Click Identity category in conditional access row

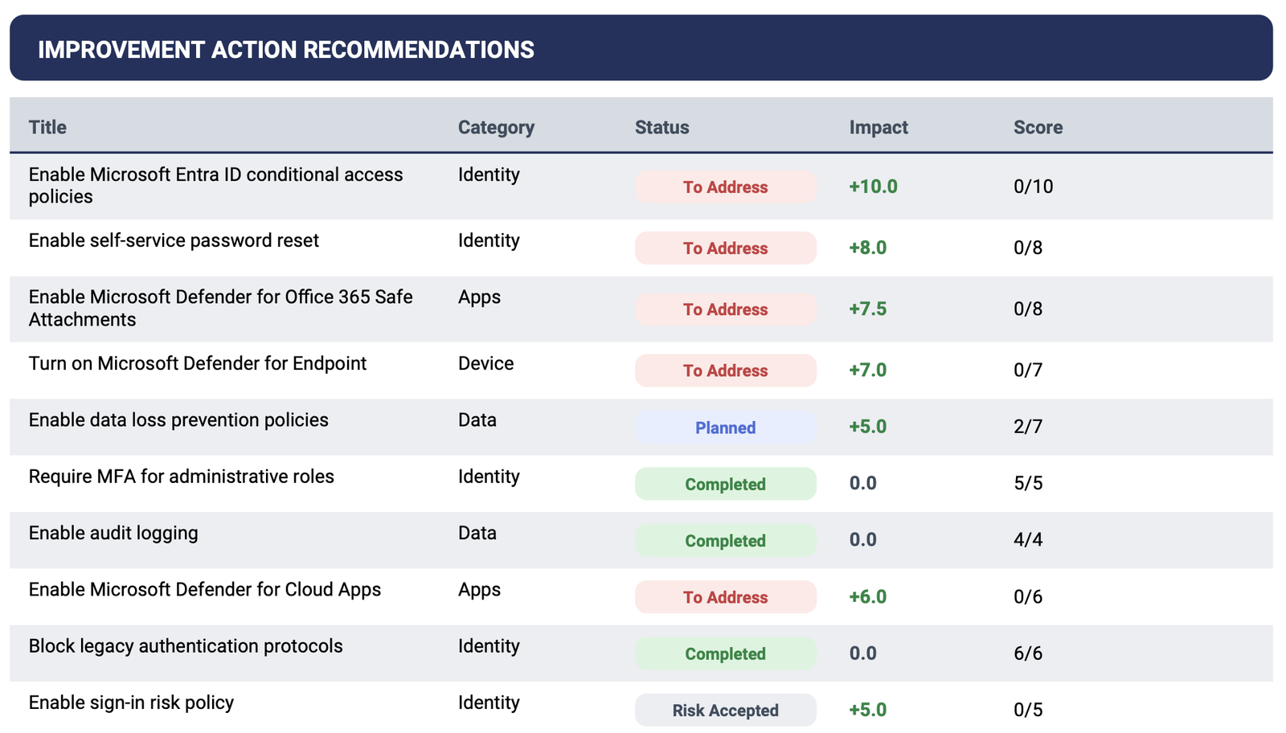point(489,175)
